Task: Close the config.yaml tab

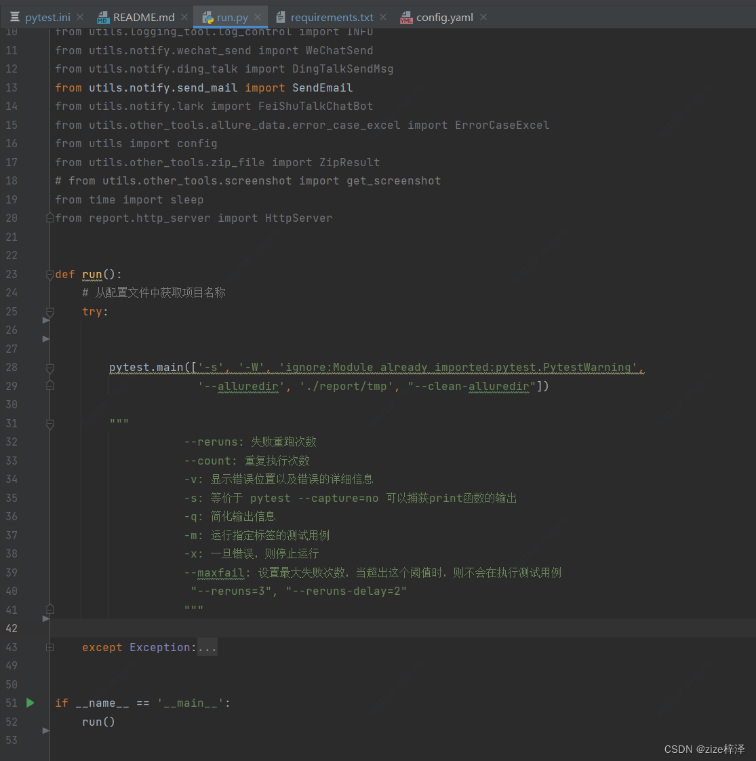Action: click(483, 17)
